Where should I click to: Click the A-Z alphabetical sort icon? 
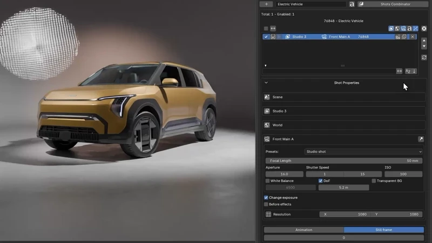tap(408, 71)
